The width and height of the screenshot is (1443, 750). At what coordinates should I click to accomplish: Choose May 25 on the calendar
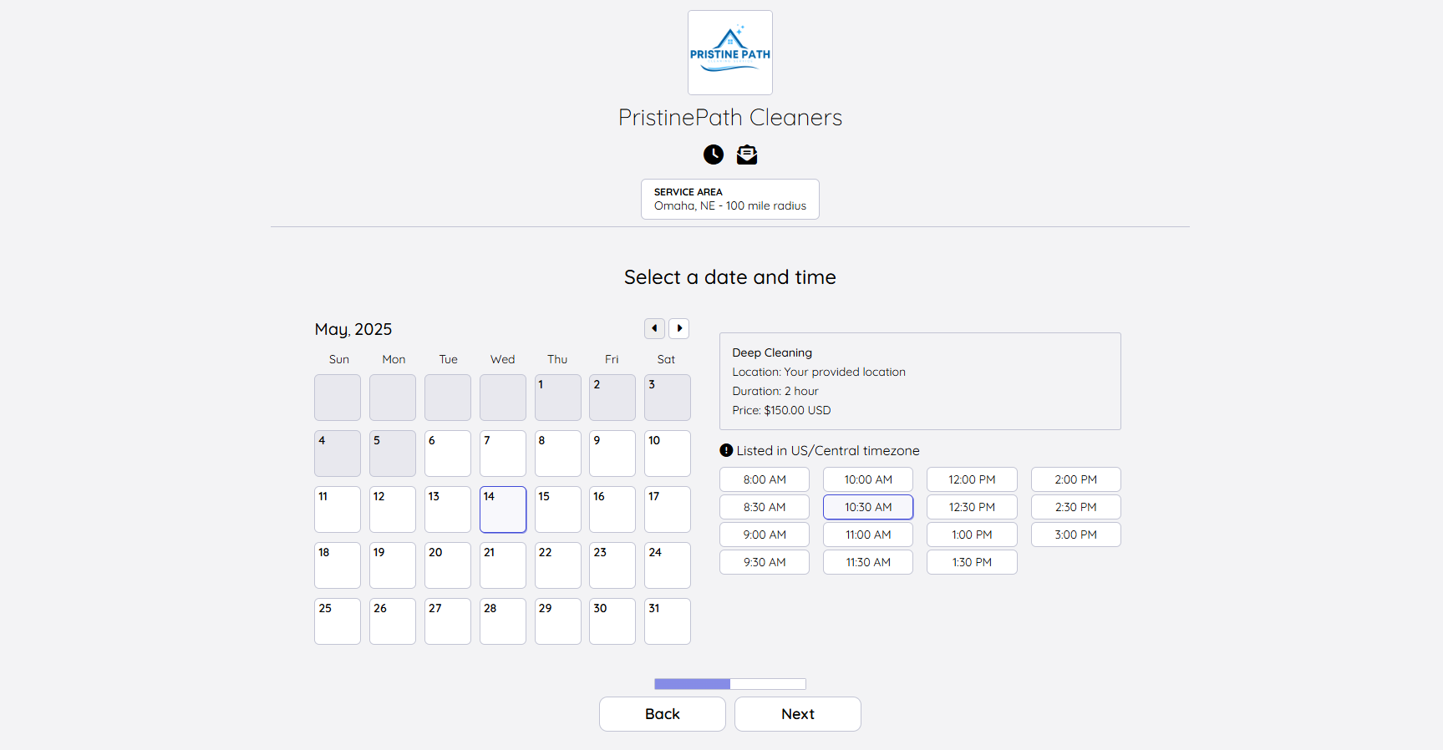tap(338, 621)
